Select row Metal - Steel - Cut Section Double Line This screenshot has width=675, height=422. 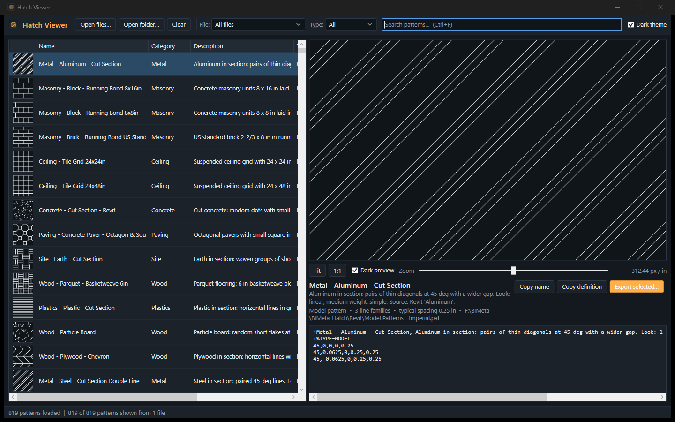[x=153, y=381]
